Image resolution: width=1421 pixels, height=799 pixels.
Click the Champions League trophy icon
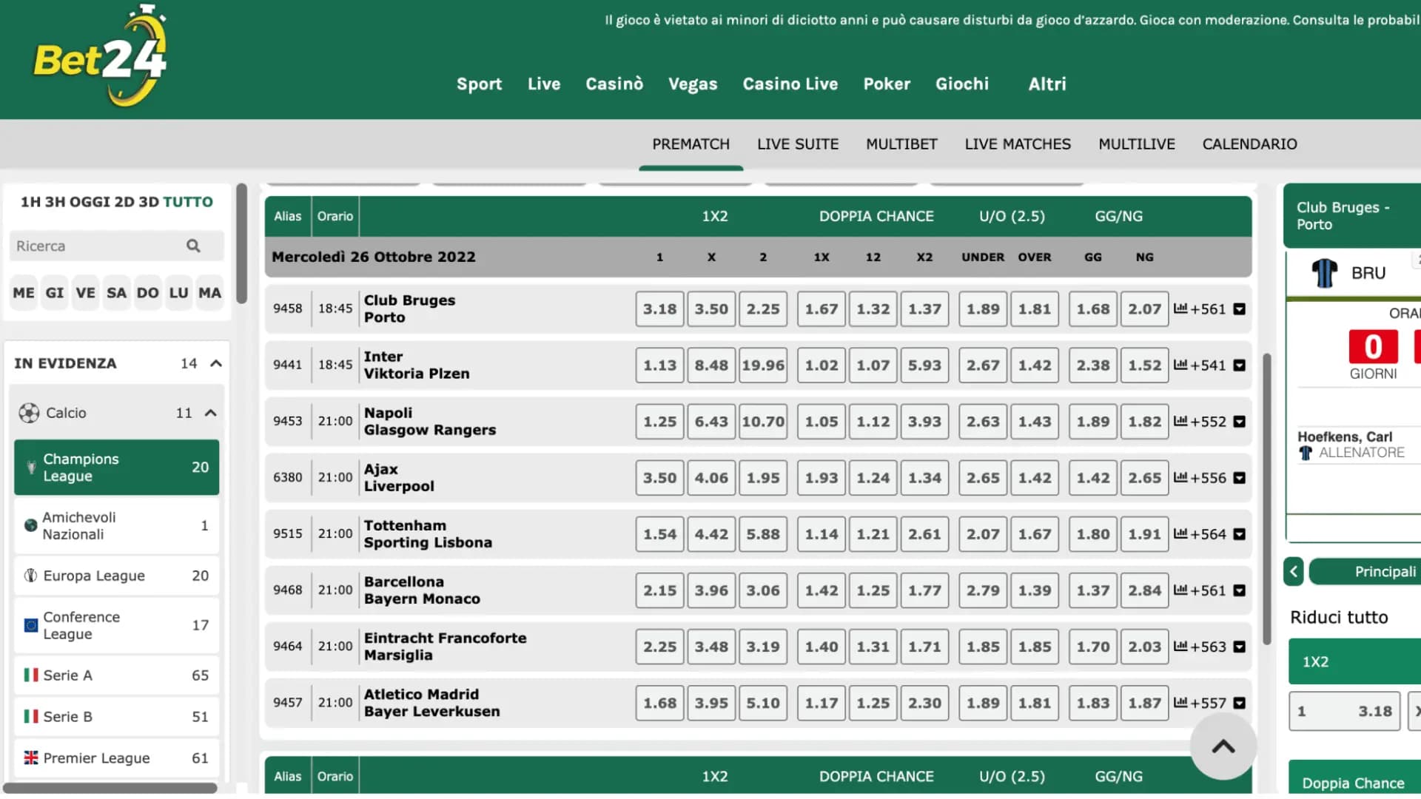[30, 467]
